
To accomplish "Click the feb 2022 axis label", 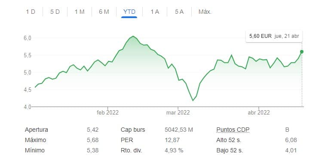I will (x=108, y=113).
